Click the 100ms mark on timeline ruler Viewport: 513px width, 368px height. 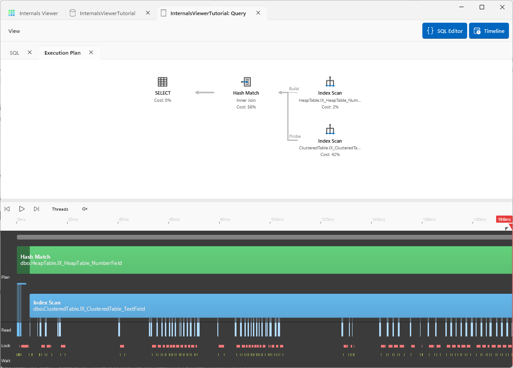tap(277, 220)
